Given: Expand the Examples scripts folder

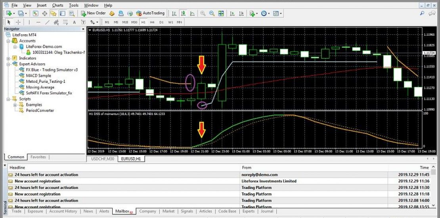Looking at the screenshot, I should 15,105.
